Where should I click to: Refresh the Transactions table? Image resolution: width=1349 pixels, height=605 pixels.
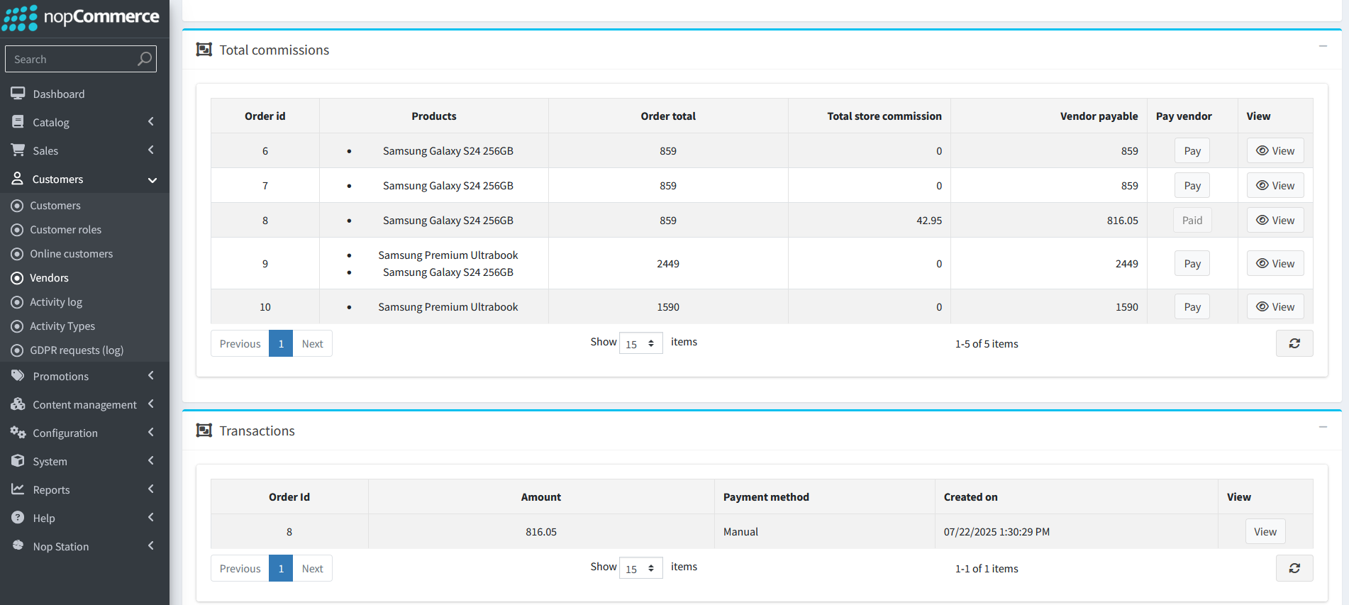point(1294,568)
